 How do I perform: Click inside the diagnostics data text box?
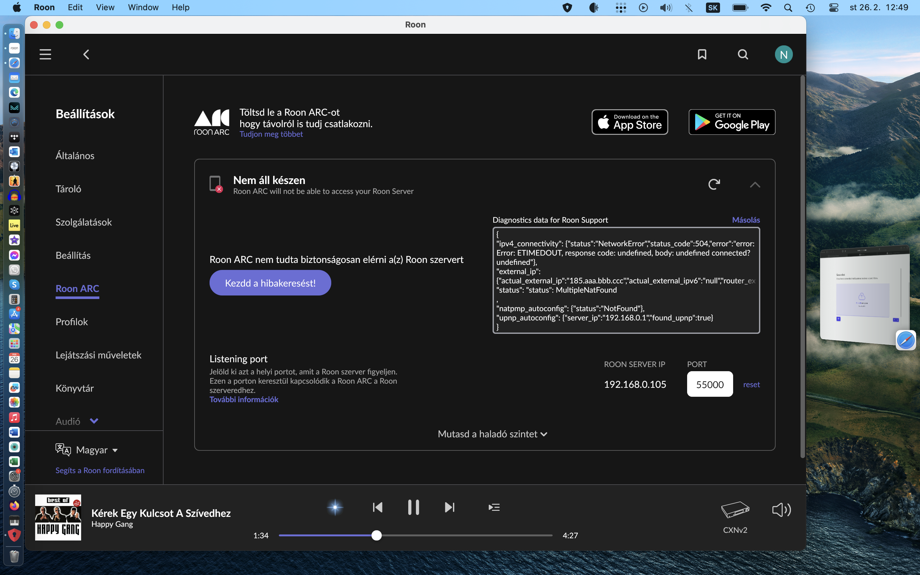[x=626, y=280]
